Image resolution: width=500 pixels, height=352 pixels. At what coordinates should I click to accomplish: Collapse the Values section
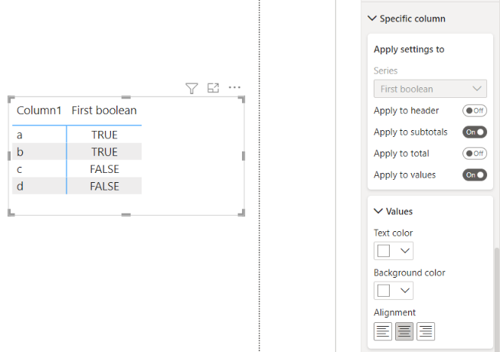click(x=377, y=211)
